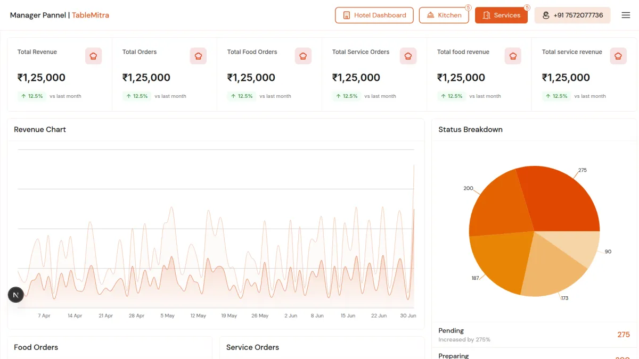Select the hat icon on Total Food Orders card
Image resolution: width=639 pixels, height=359 pixels.
tap(303, 56)
